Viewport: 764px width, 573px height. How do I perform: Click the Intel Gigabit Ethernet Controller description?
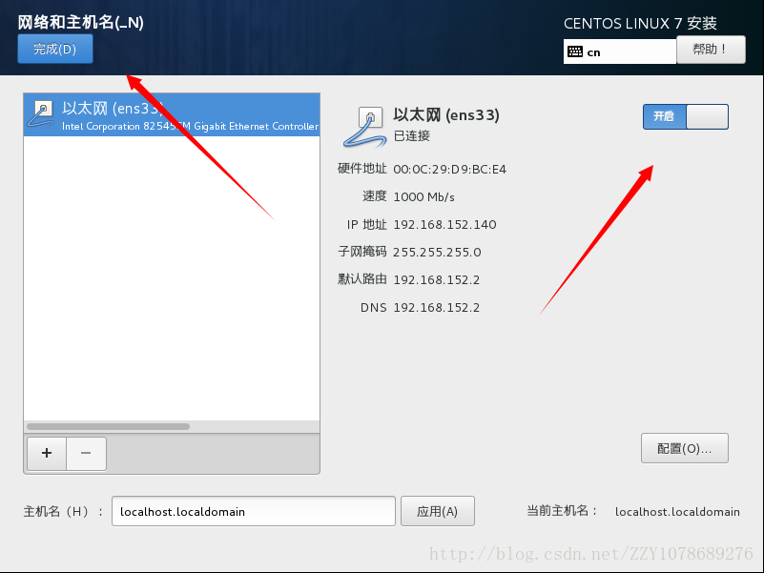(190, 126)
